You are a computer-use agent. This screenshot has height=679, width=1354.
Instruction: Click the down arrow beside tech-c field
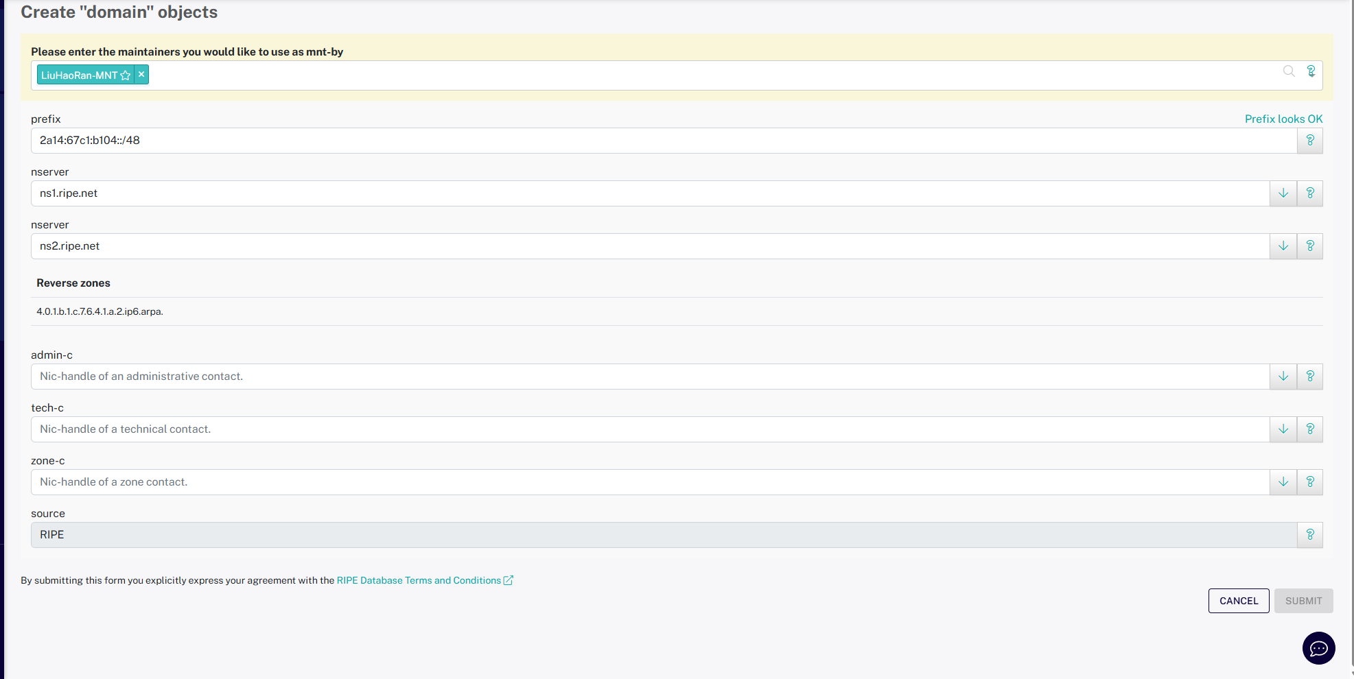point(1283,429)
